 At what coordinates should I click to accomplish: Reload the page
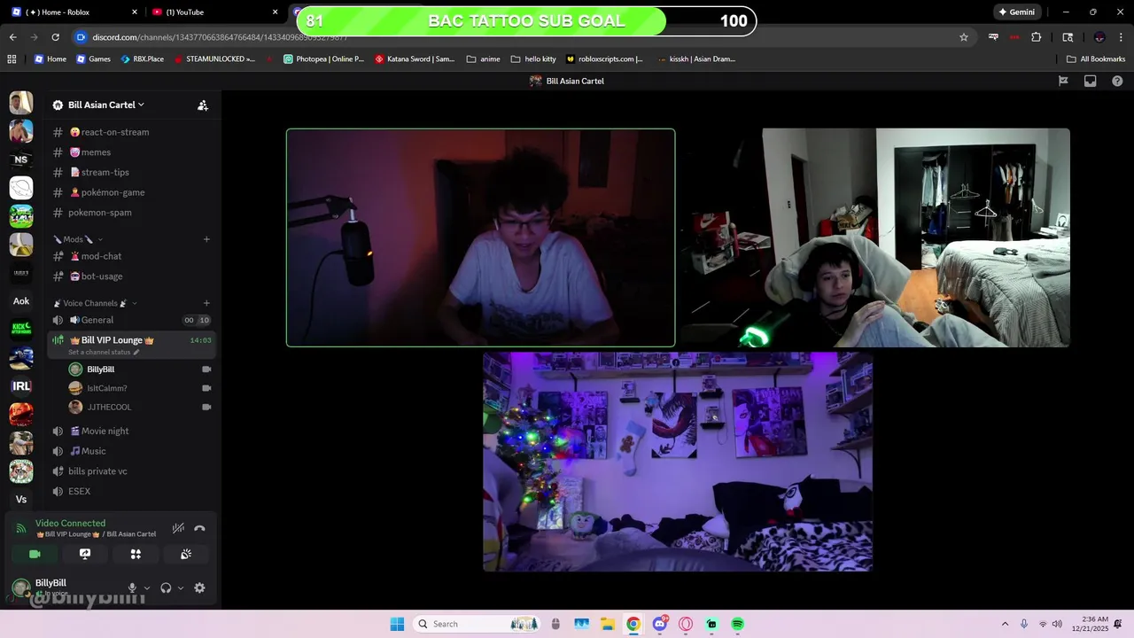[x=55, y=37]
